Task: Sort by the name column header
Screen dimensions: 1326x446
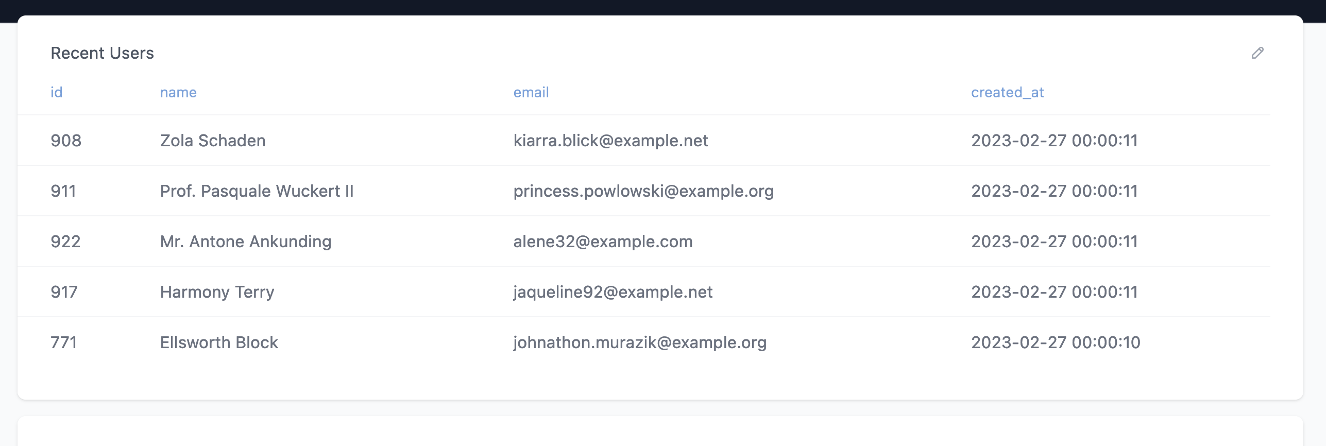Action: [178, 92]
